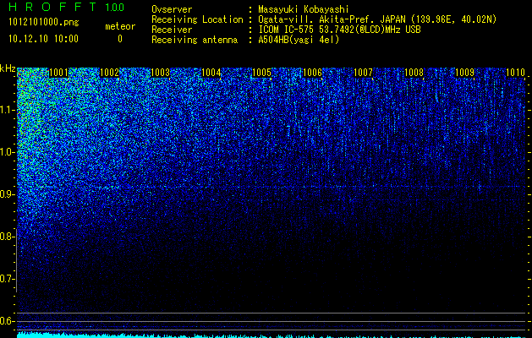Click the 1007 time marker
The width and height of the screenshot is (532, 338).
(x=363, y=73)
